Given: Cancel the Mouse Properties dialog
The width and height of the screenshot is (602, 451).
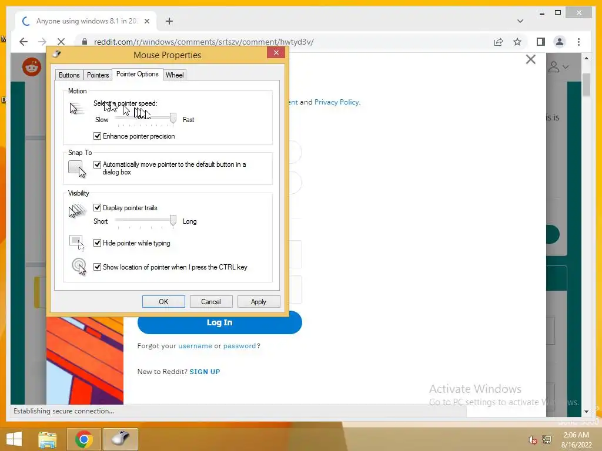Looking at the screenshot, I should (x=211, y=302).
